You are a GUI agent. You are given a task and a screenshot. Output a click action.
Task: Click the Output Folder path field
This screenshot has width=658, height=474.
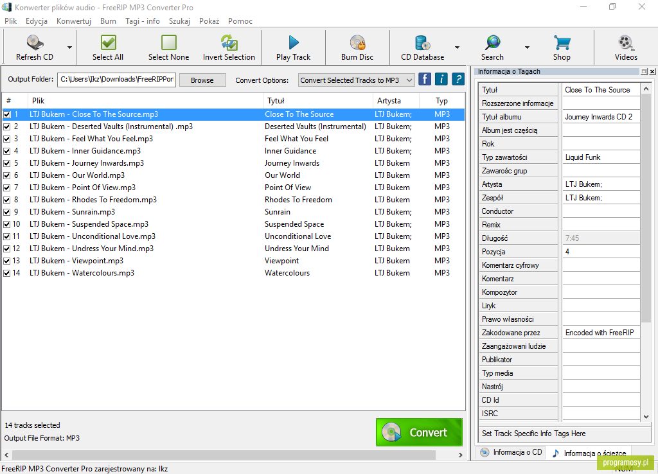117,79
